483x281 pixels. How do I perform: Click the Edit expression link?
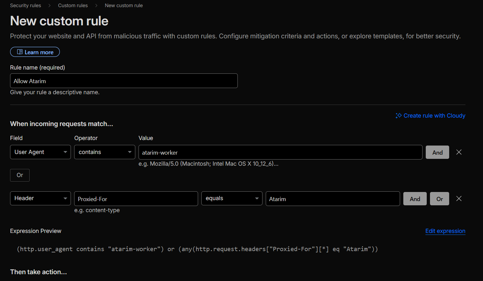tap(445, 231)
